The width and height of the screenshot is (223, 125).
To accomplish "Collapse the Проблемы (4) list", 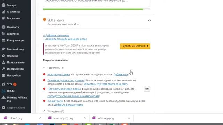I will coord(44,68).
